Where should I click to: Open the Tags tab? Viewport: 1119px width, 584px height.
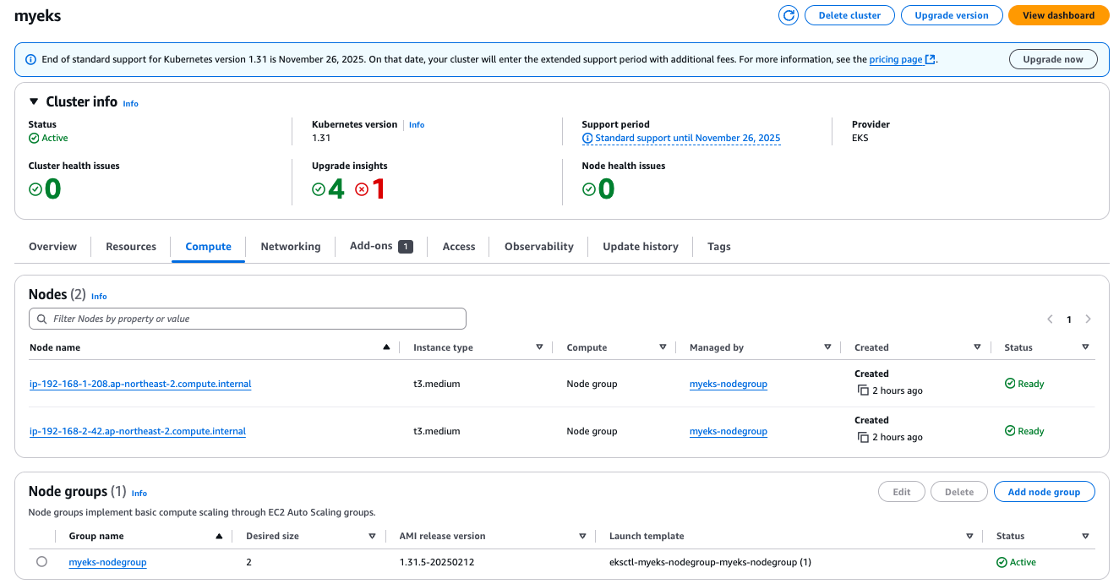719,247
